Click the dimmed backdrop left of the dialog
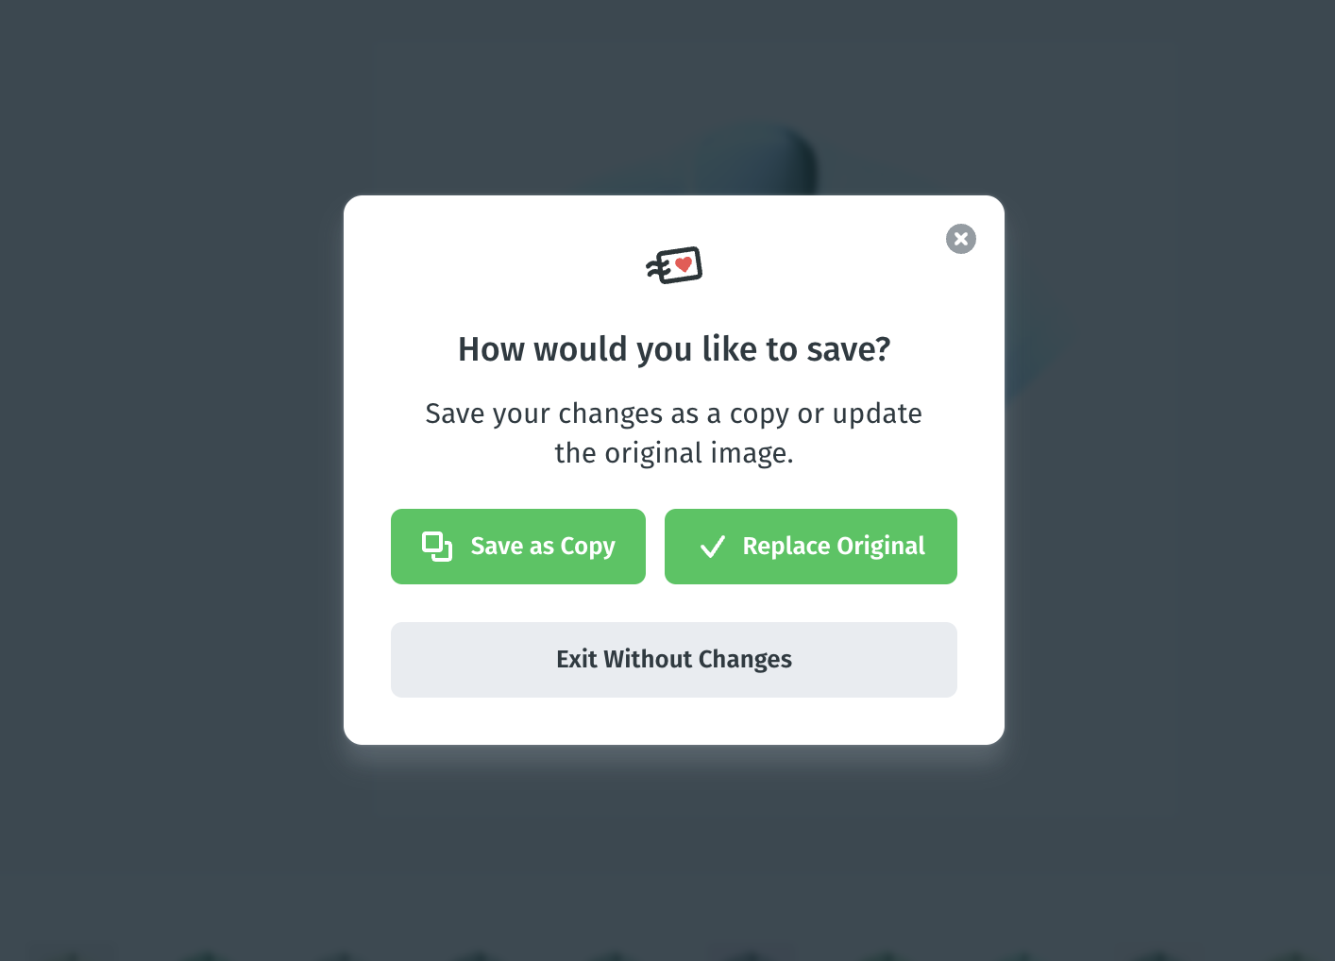The image size is (1335, 961). click(x=170, y=472)
